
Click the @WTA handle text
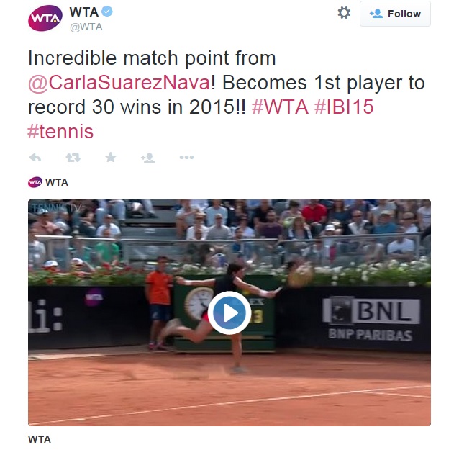[86, 27]
